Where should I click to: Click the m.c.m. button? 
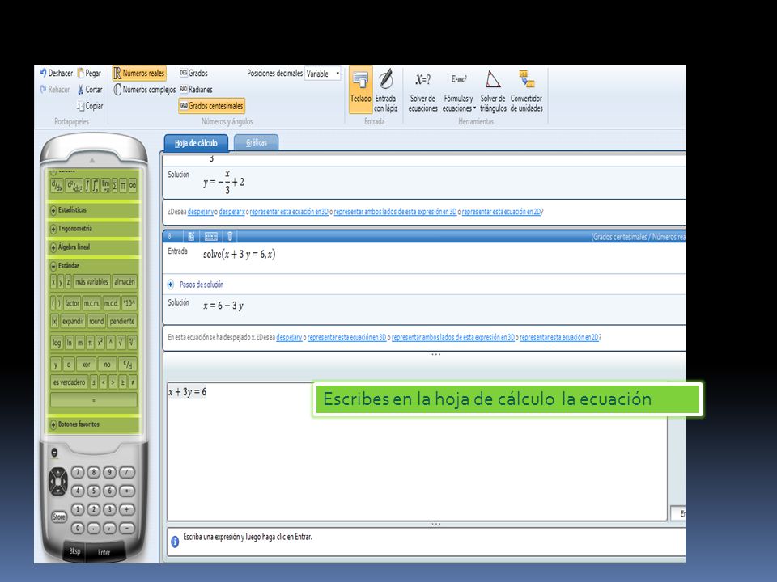click(91, 303)
